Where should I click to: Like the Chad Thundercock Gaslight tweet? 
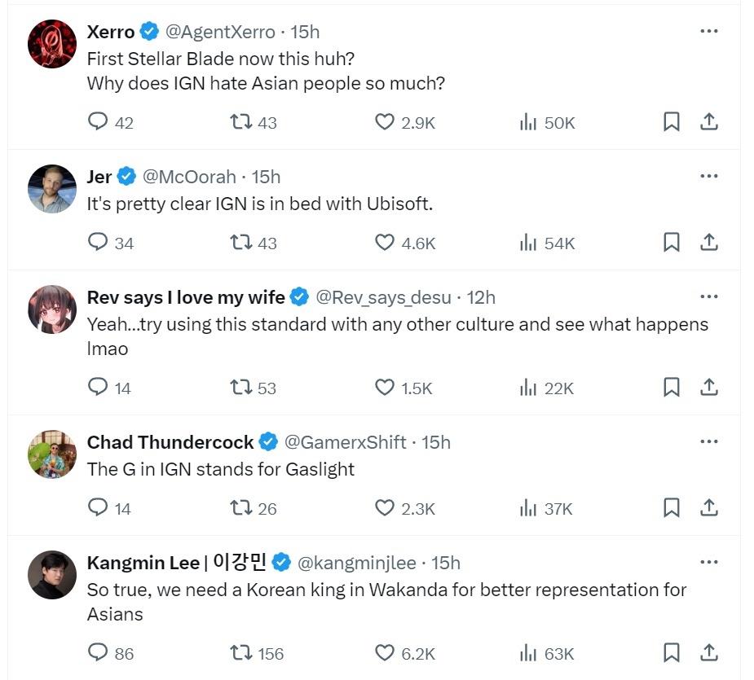[385, 508]
